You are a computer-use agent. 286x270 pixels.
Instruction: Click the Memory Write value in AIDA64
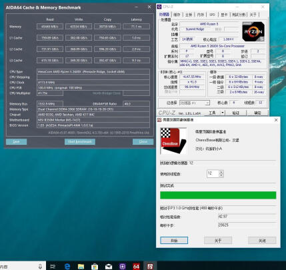[79, 27]
